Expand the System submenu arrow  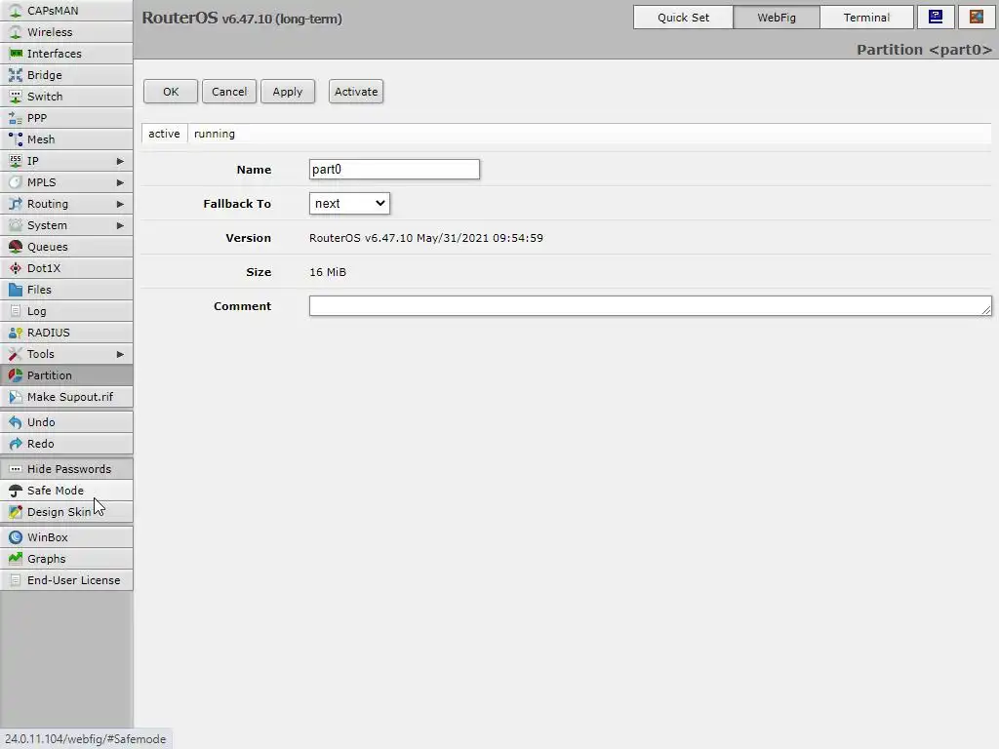click(120, 225)
